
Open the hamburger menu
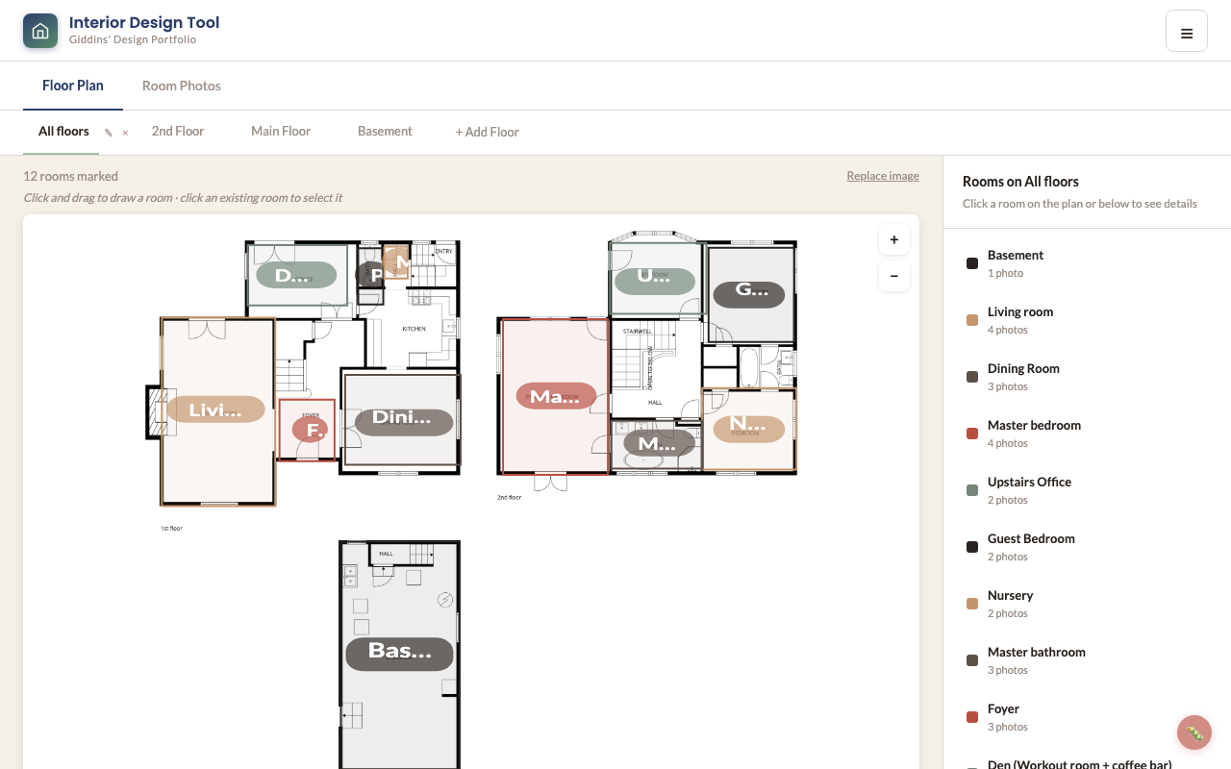click(1187, 32)
